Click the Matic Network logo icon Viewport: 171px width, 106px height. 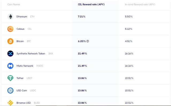pos(10,66)
